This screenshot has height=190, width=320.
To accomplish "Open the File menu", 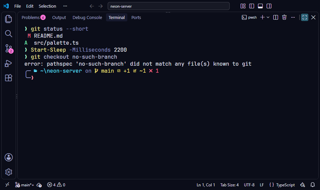I will click(x=18, y=6).
